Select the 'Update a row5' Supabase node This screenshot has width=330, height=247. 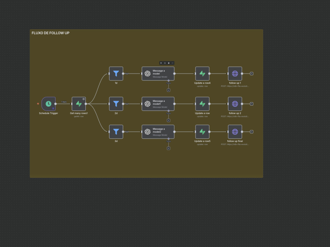coord(202,132)
